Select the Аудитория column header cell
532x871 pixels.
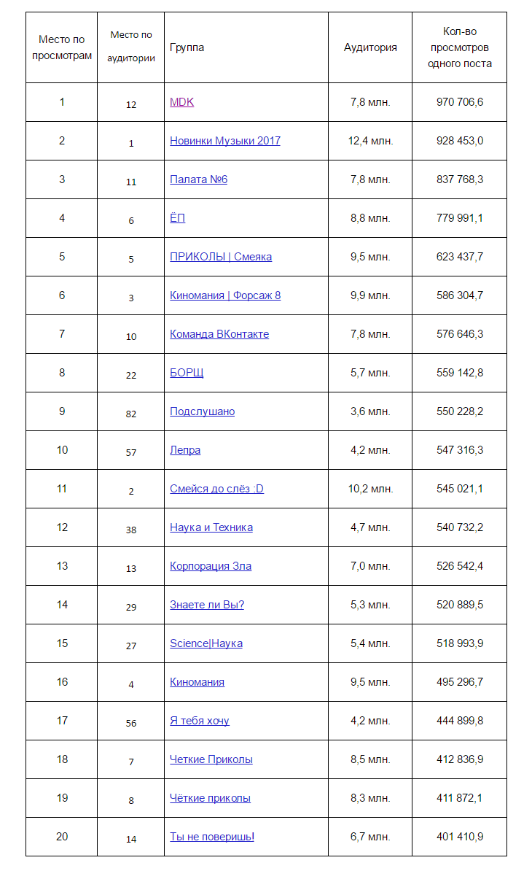(370, 47)
